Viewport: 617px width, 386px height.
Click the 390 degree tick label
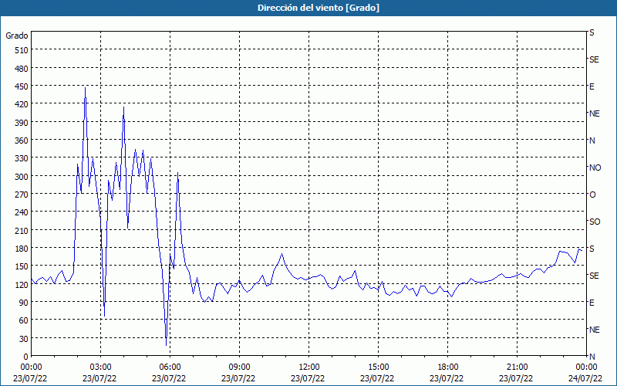22,123
